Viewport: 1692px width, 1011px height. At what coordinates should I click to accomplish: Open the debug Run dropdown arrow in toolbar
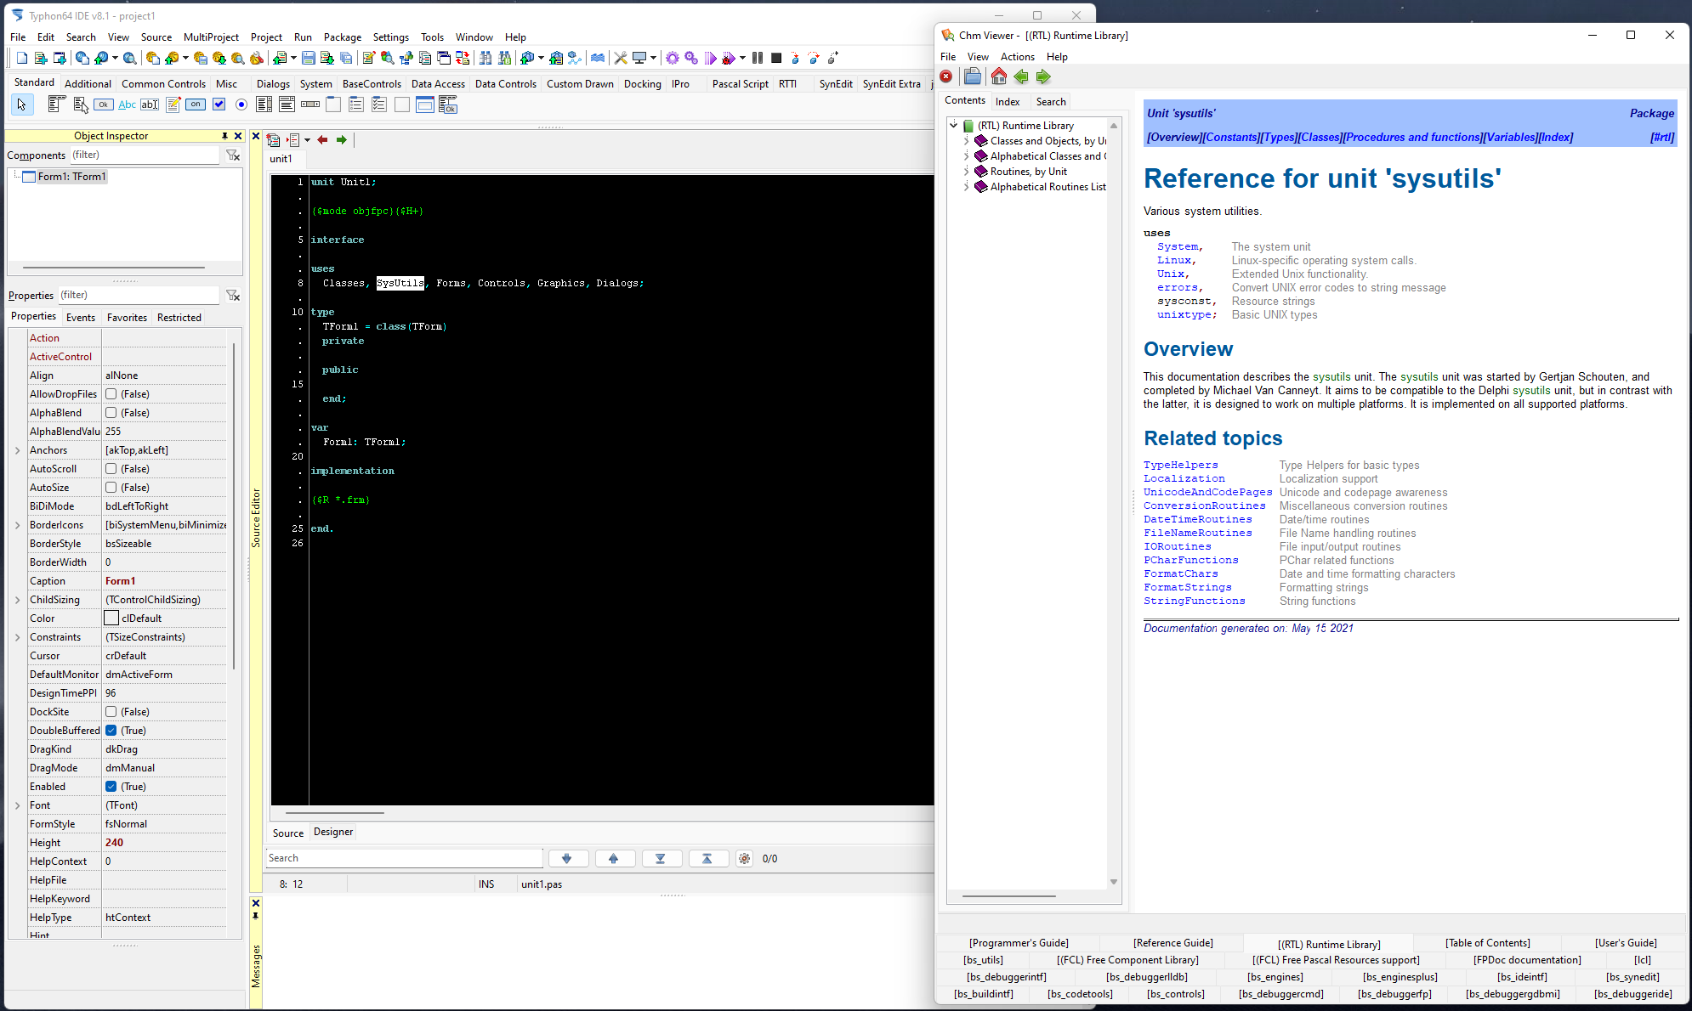pos(742,58)
